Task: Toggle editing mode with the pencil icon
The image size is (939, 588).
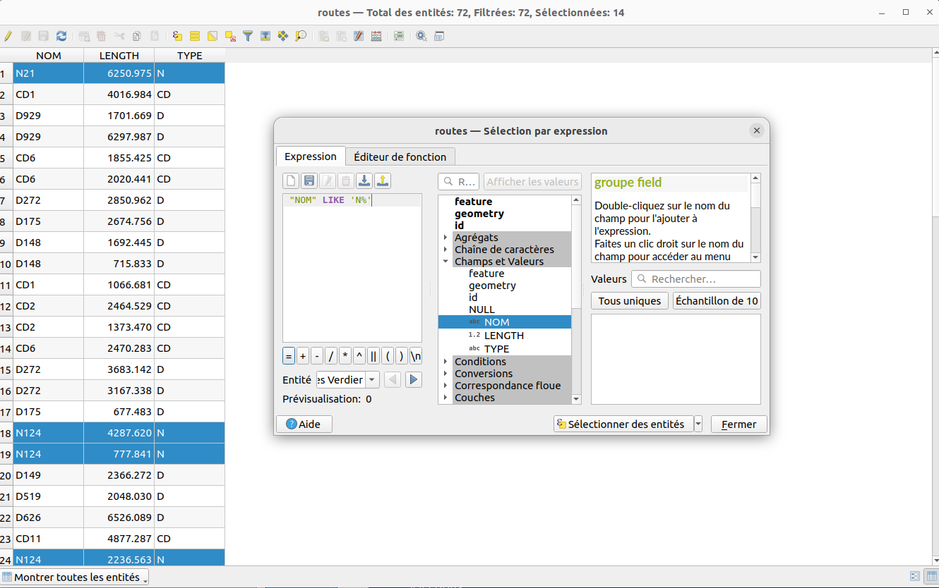Action: (x=8, y=36)
